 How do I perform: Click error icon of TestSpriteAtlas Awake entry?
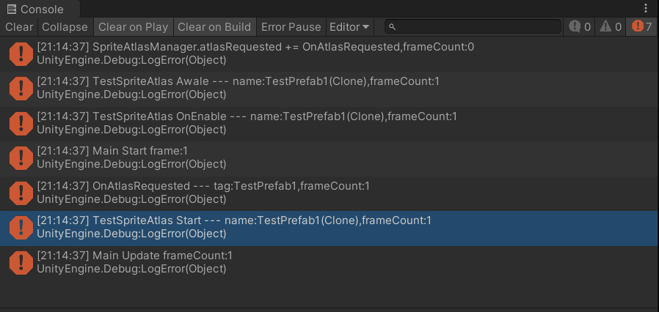pyautogui.click(x=20, y=88)
